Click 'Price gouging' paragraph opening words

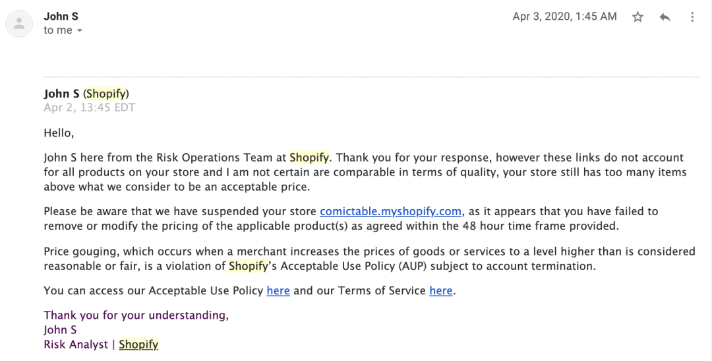click(81, 251)
